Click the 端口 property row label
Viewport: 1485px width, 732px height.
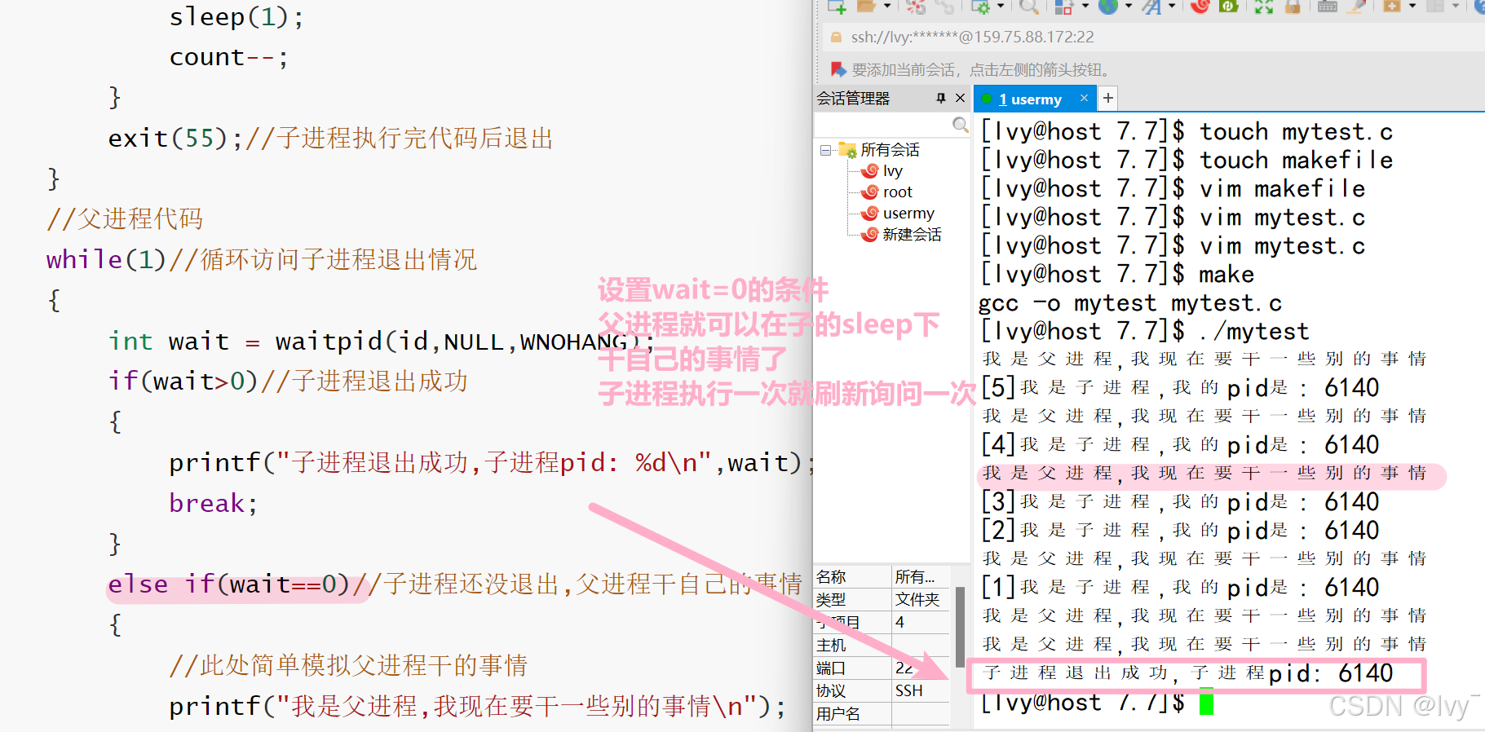(x=852, y=668)
